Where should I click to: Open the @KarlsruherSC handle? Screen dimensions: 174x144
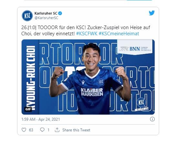coord(46,18)
